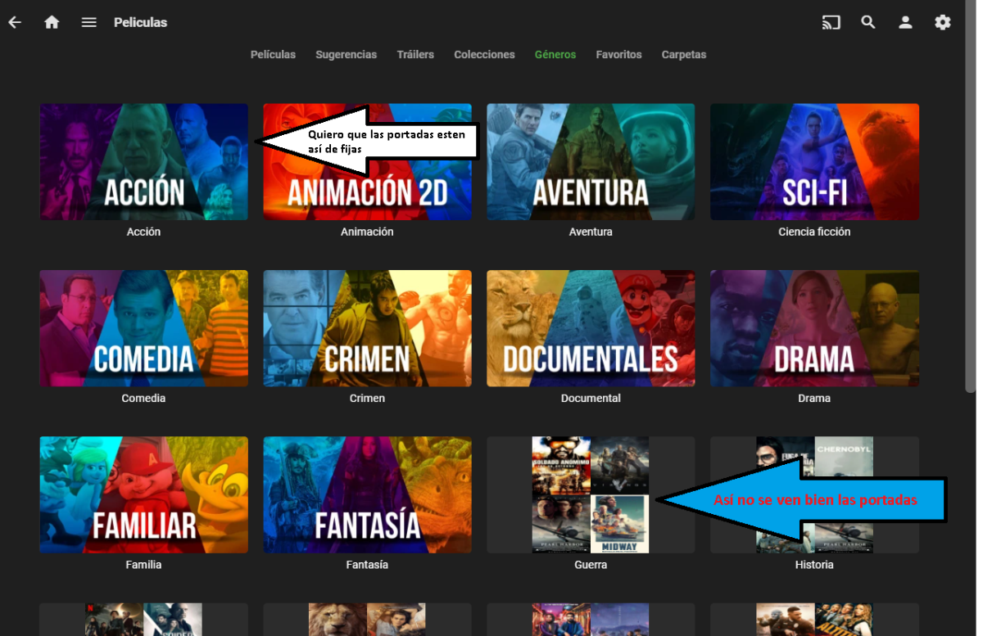The height and width of the screenshot is (636, 983).
Task: Click the Acción label link
Action: [143, 232]
